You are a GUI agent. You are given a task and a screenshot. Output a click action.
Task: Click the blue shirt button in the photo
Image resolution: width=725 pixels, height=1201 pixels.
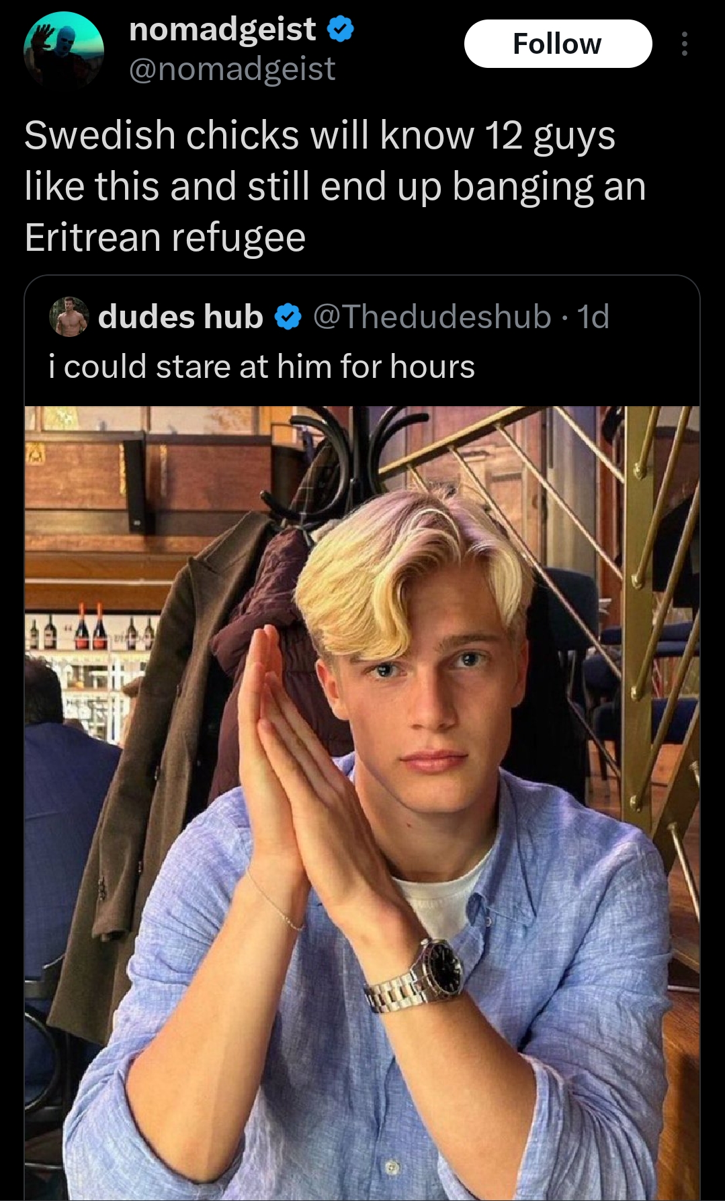[392, 1166]
